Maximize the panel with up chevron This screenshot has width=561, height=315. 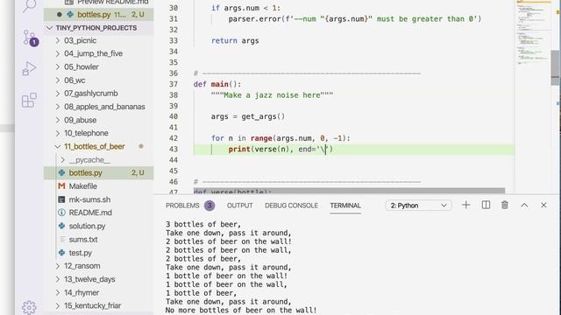[524, 205]
